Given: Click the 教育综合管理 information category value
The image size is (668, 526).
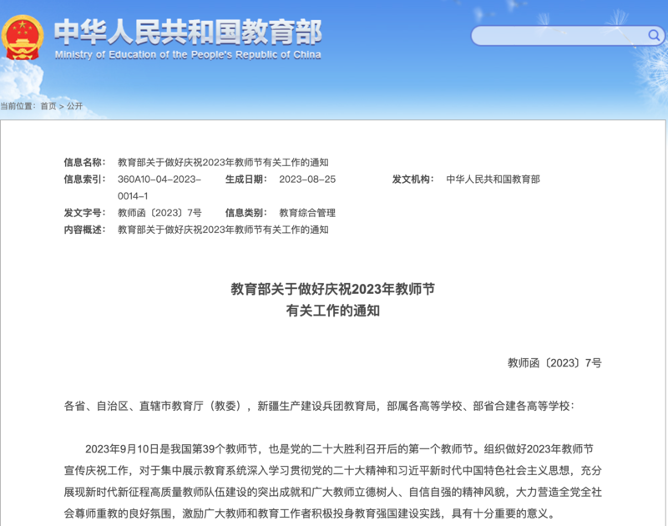Looking at the screenshot, I should pyautogui.click(x=306, y=213).
